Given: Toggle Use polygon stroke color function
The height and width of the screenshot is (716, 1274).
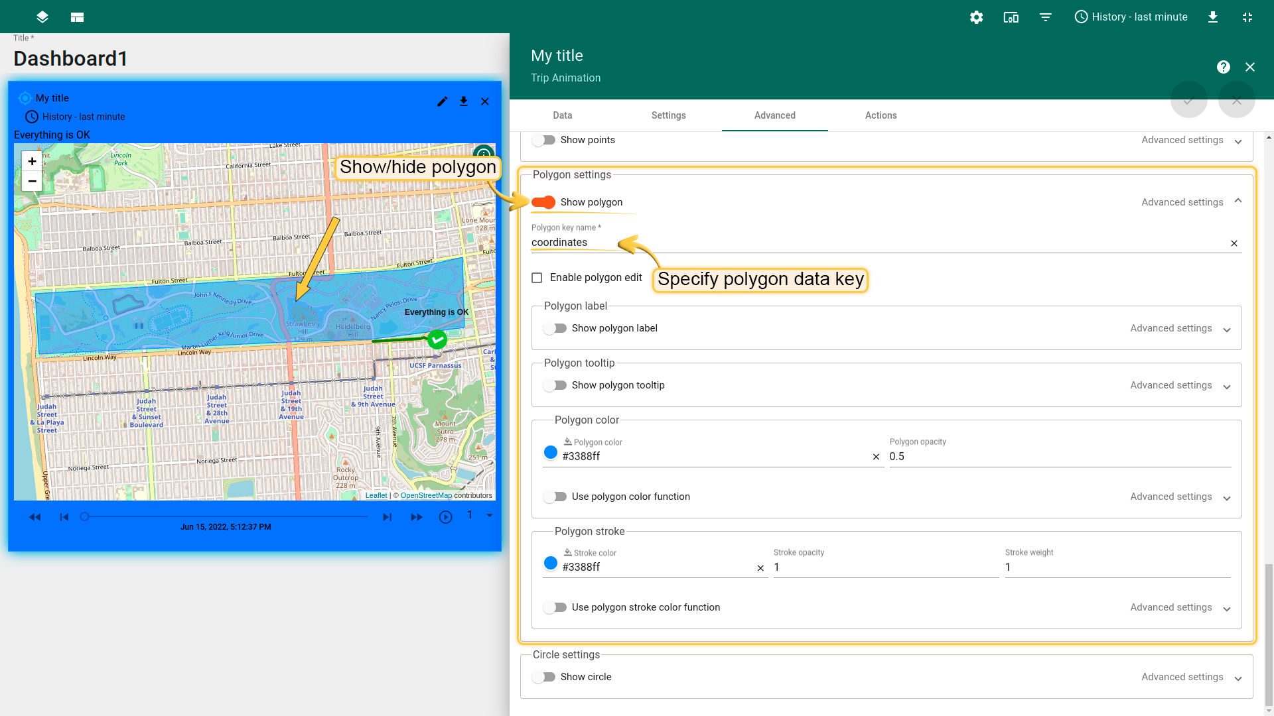Looking at the screenshot, I should click(x=555, y=607).
